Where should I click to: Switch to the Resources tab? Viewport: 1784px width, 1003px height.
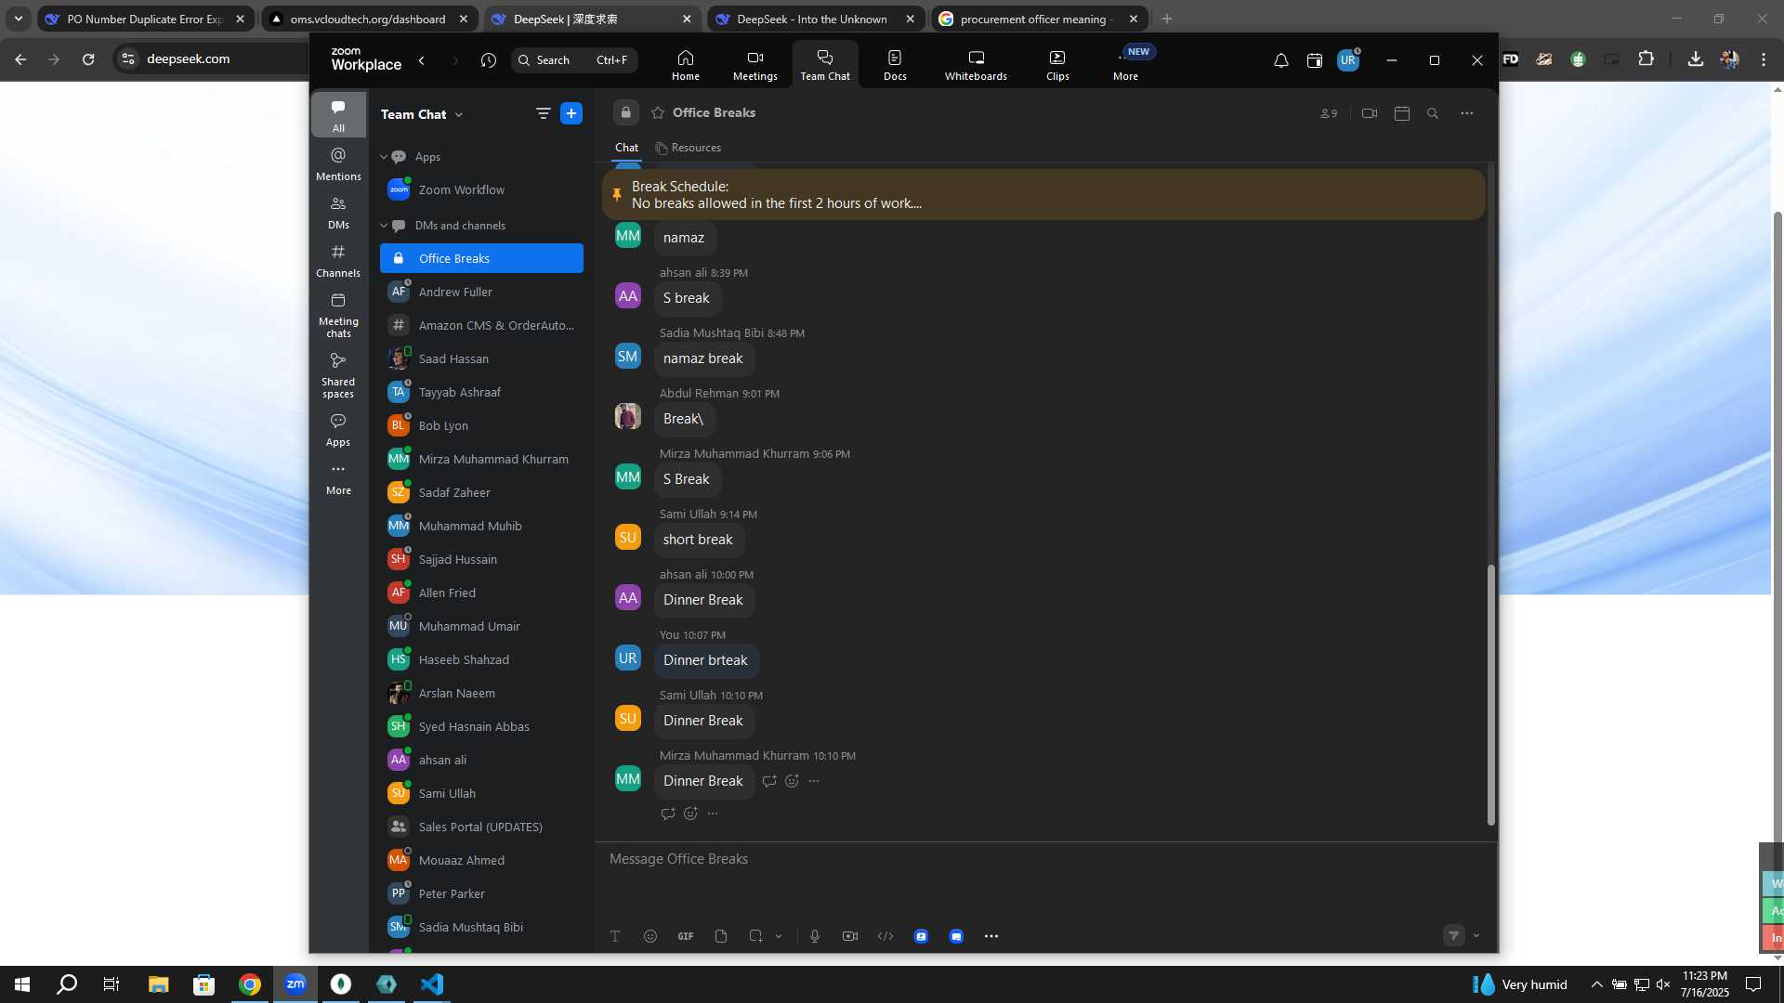(688, 148)
